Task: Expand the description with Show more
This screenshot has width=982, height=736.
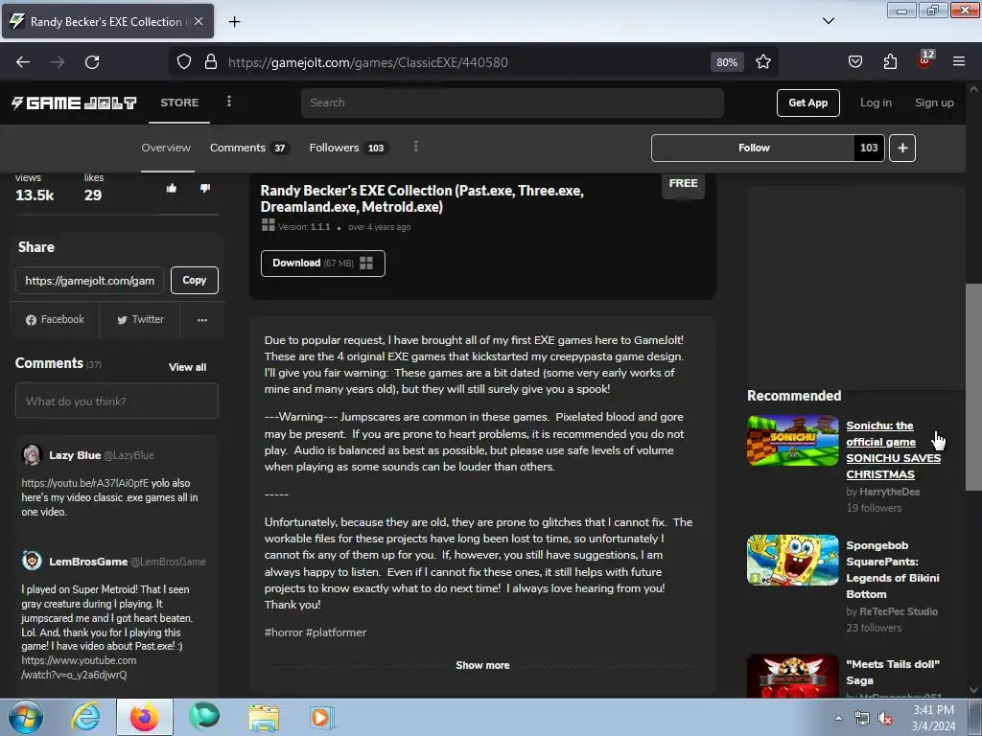Action: click(482, 665)
